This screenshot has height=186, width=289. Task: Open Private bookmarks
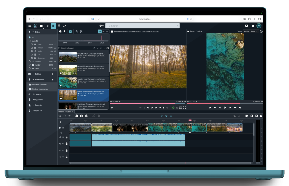40,85
